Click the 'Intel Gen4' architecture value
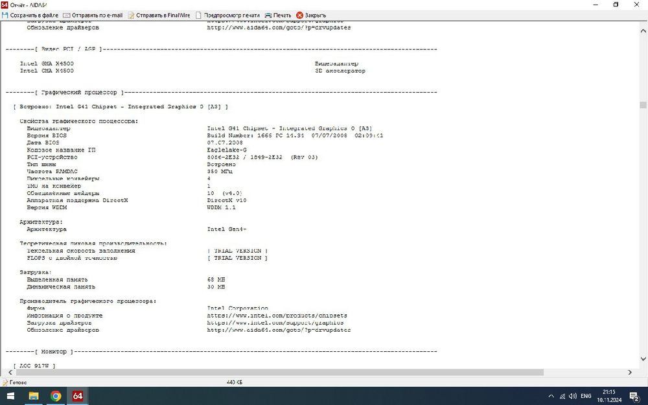648x405 pixels. pyautogui.click(x=226, y=229)
